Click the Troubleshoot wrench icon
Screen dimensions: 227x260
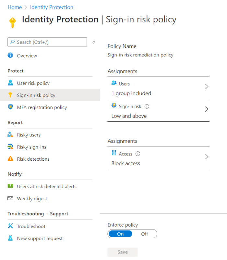(x=10, y=226)
